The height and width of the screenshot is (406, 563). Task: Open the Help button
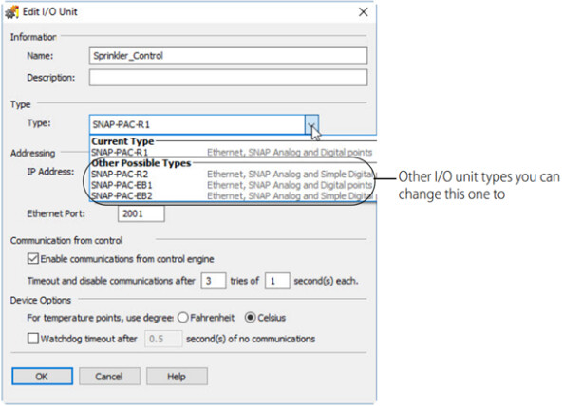177,377
